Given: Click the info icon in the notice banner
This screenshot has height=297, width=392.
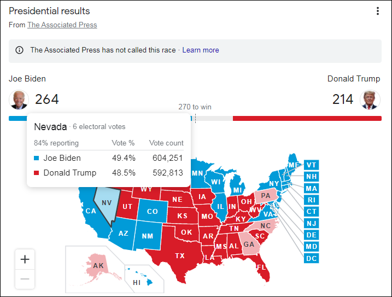Looking at the screenshot, I should 20,50.
